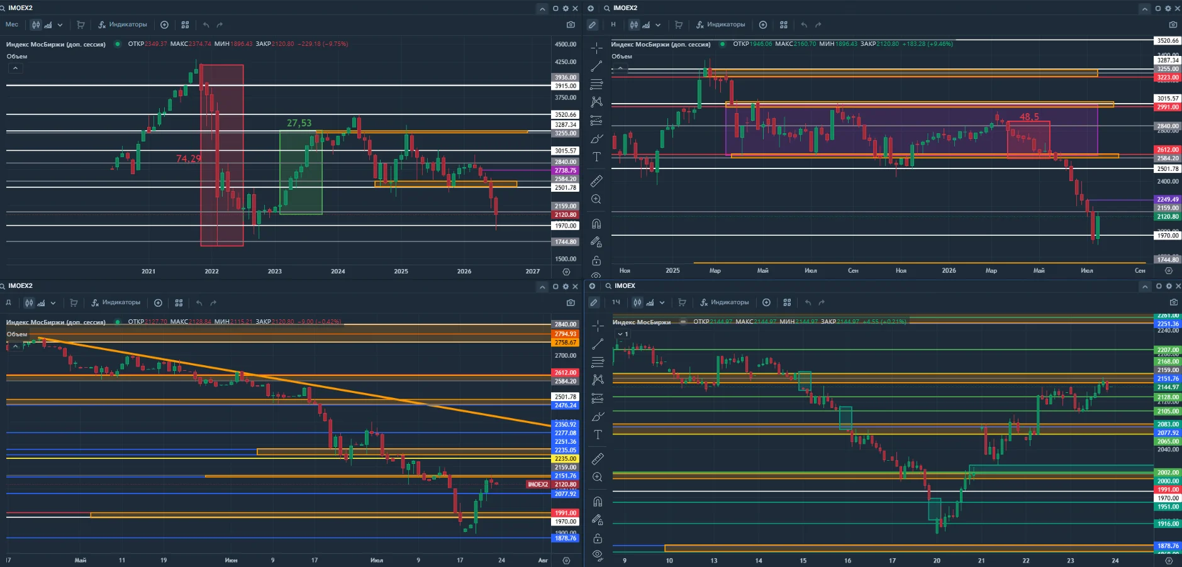Viewport: 1182px width, 567px height.
Task: Hide all drawings with the eye icon
Action: pyautogui.click(x=598, y=554)
